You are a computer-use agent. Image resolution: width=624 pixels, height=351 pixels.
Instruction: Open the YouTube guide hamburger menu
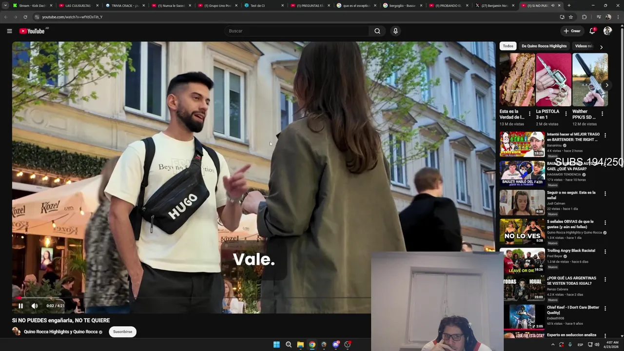click(x=9, y=31)
